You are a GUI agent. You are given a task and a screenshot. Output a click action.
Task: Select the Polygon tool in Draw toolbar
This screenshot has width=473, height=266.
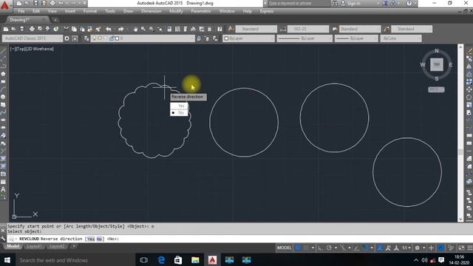pyautogui.click(x=3, y=74)
